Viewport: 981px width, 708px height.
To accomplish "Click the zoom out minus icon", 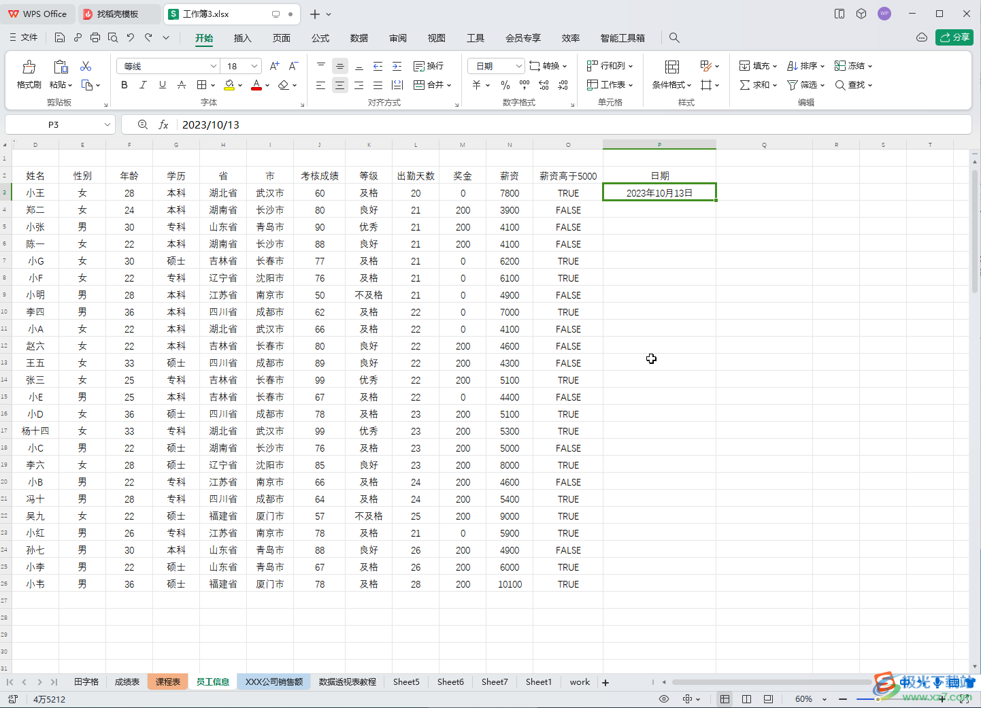I will coord(843,699).
